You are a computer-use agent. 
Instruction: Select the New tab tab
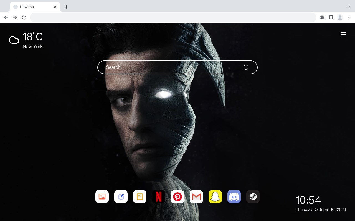35,7
